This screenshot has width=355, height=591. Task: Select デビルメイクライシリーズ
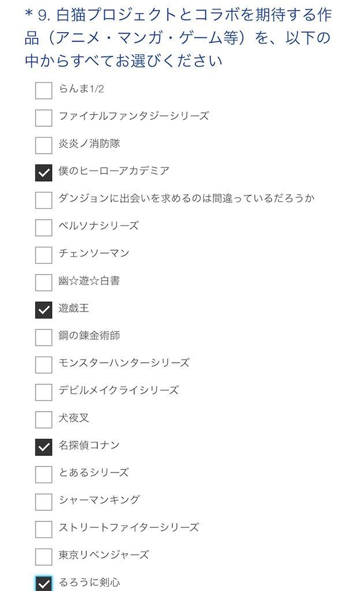[42, 391]
